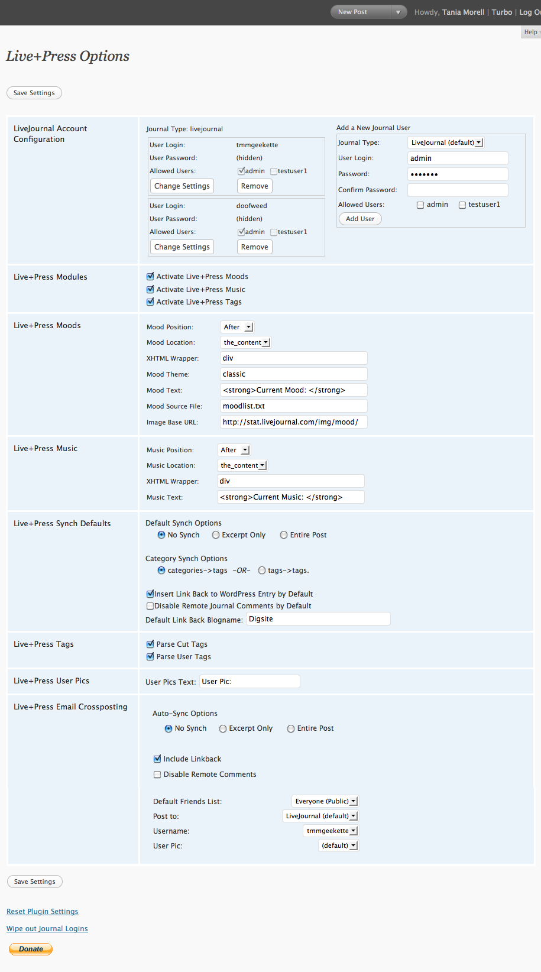This screenshot has width=541, height=972.
Task: Click the Default Link Back Blogname field
Action: coord(319,619)
